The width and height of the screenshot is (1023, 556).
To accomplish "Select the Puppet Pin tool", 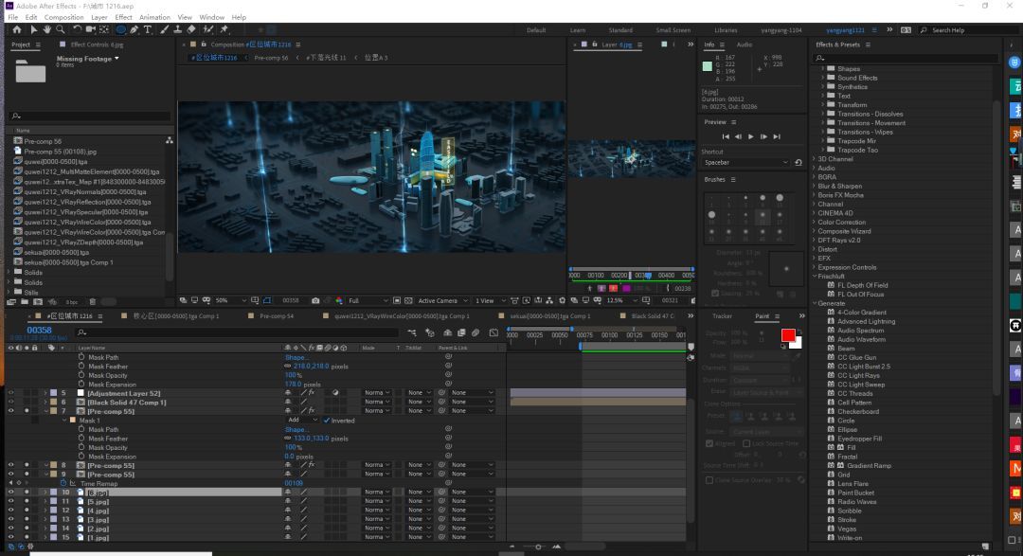I will (224, 30).
